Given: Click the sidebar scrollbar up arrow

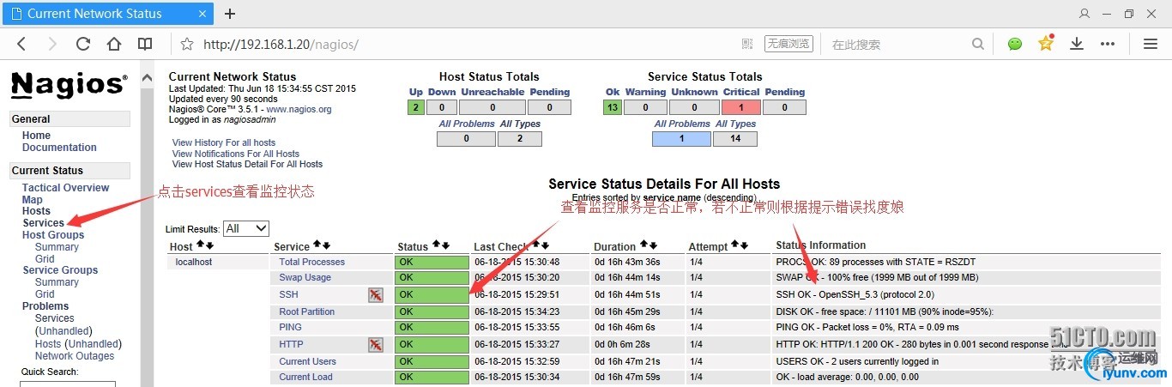Looking at the screenshot, I should [x=147, y=78].
